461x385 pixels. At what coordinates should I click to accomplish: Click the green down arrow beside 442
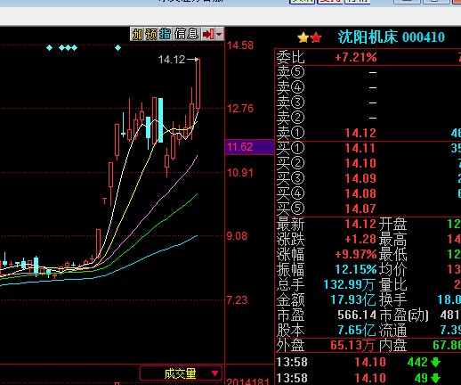tap(435, 362)
